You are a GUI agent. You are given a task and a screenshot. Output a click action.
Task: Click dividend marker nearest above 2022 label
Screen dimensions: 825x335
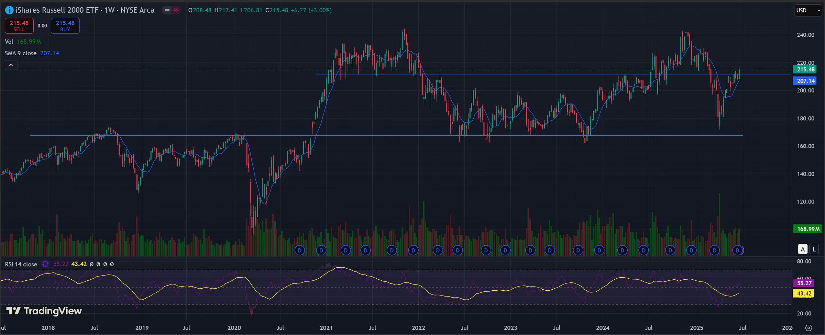[413, 250]
